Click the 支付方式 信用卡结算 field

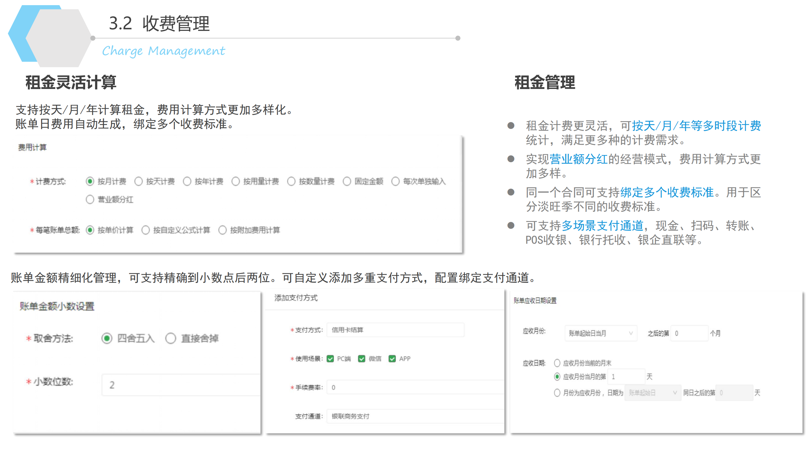(x=395, y=330)
